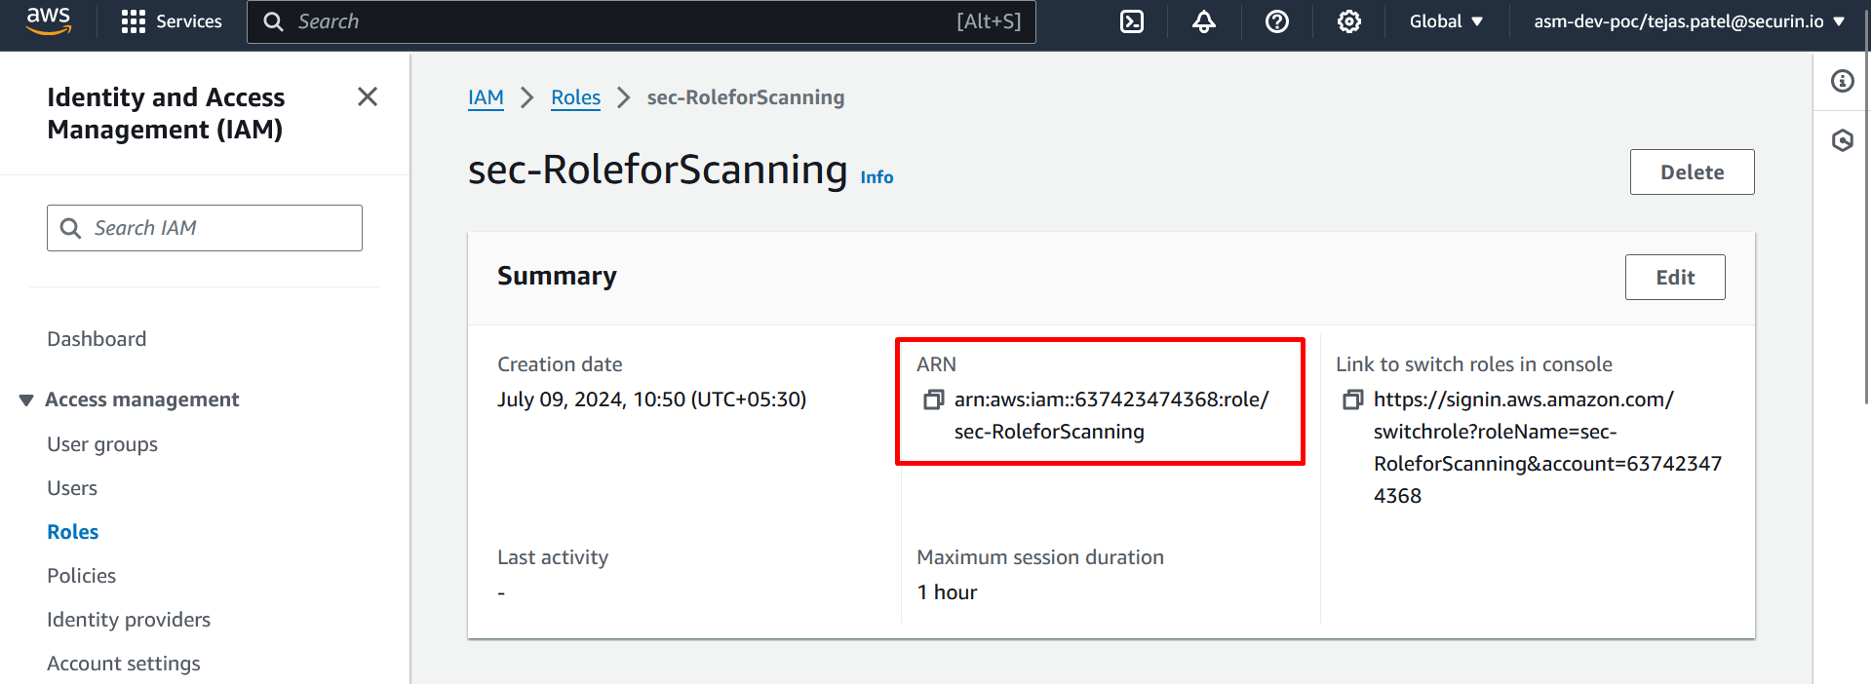Open the help question mark icon
The width and height of the screenshot is (1871, 684).
pos(1277,21)
